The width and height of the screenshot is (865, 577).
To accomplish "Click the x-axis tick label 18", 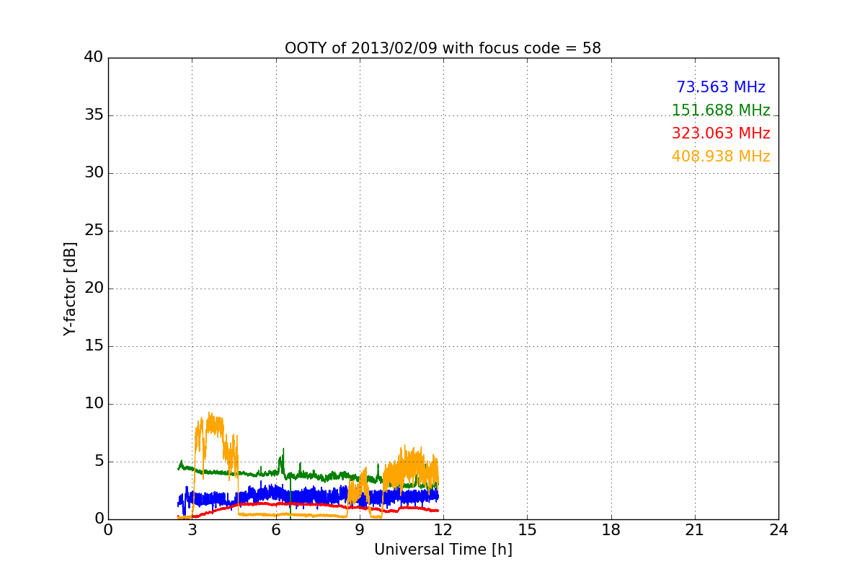I will 611,530.
